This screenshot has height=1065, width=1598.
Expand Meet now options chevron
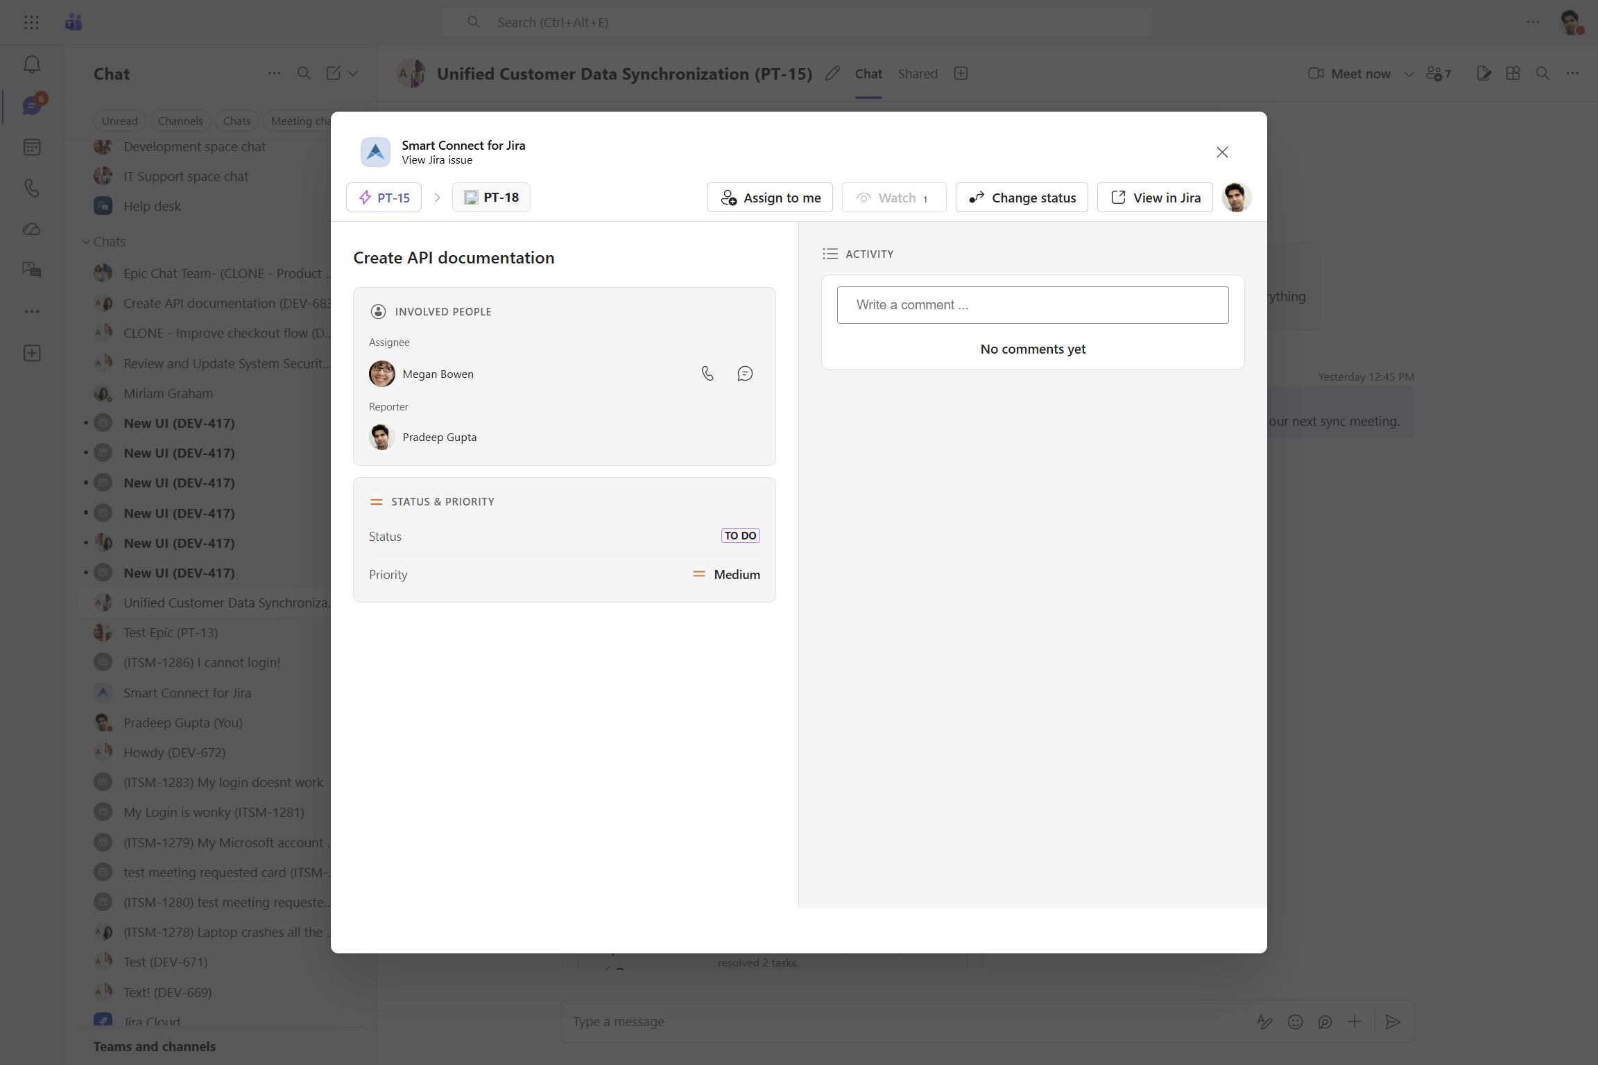pos(1409,73)
